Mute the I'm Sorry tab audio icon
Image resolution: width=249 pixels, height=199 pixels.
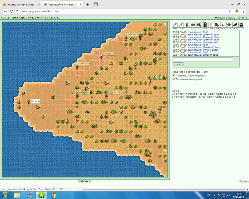[x=39, y=5]
